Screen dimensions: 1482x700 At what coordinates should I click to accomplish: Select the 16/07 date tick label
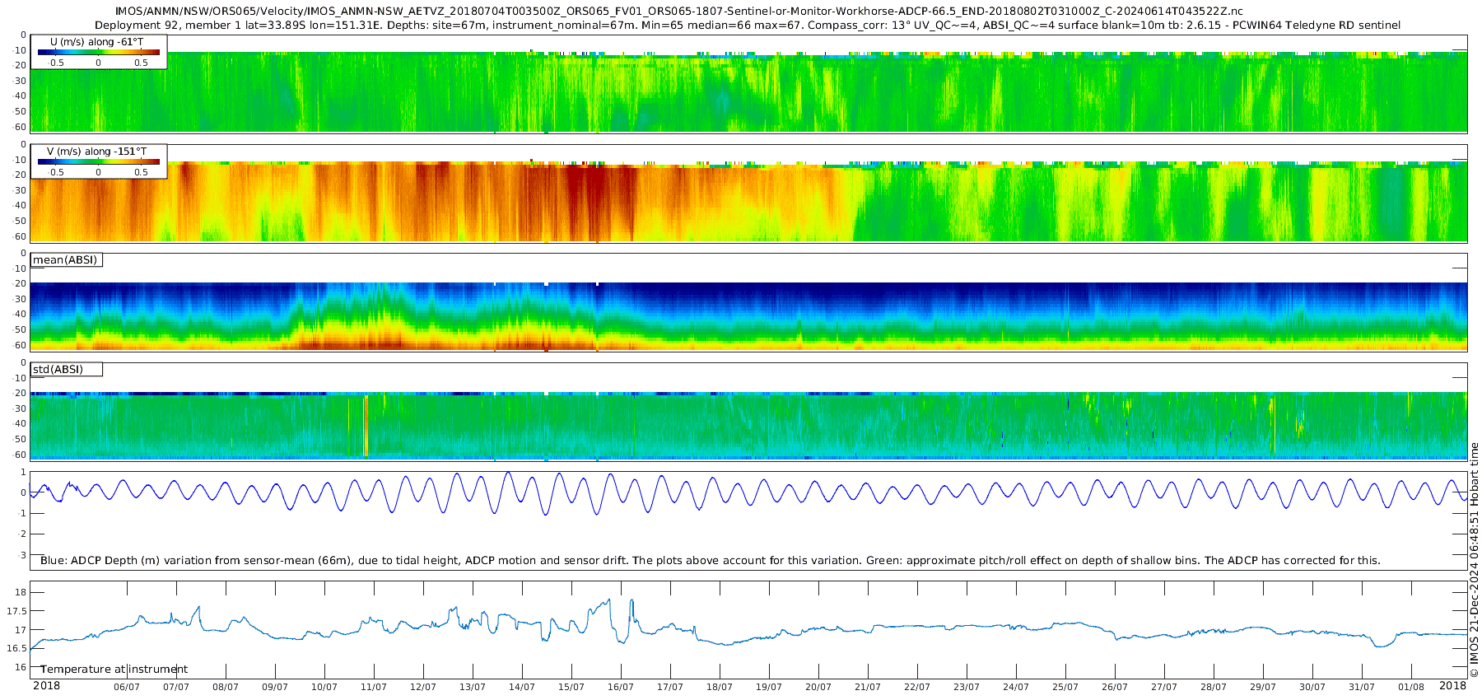(x=621, y=687)
